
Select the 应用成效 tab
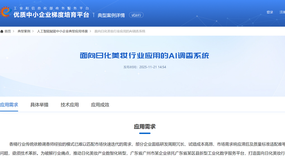(100, 105)
